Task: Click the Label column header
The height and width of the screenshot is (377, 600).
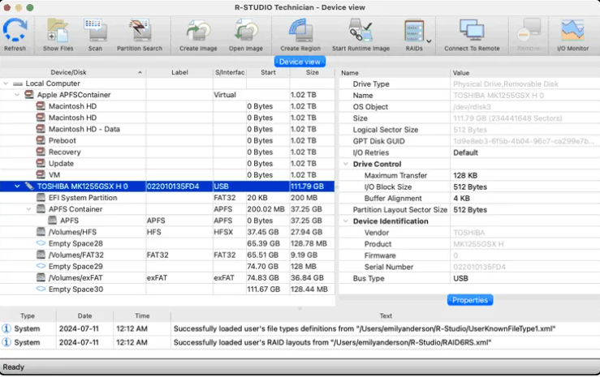Action: (x=179, y=73)
